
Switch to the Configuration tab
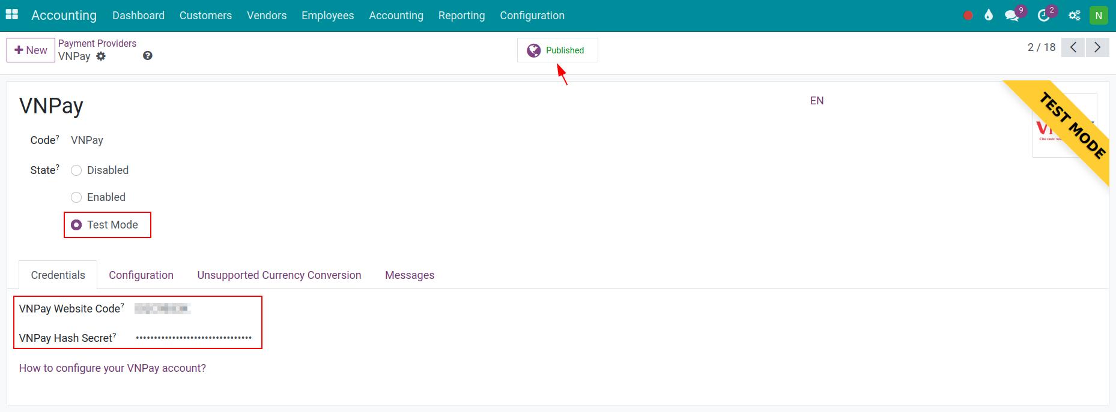[141, 275]
